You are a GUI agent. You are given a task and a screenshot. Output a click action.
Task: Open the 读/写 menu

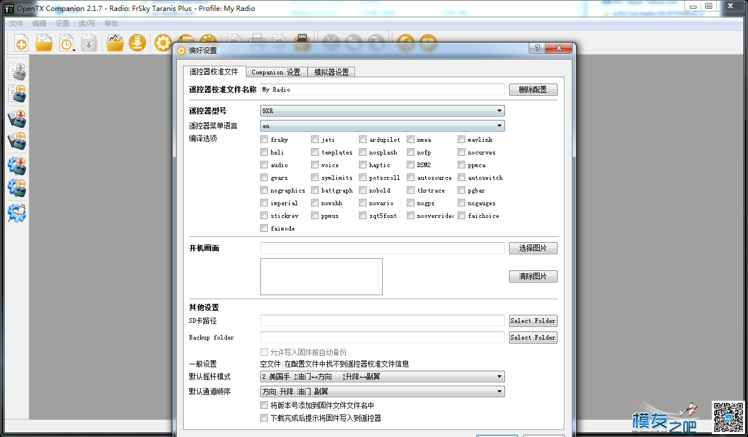(x=87, y=24)
